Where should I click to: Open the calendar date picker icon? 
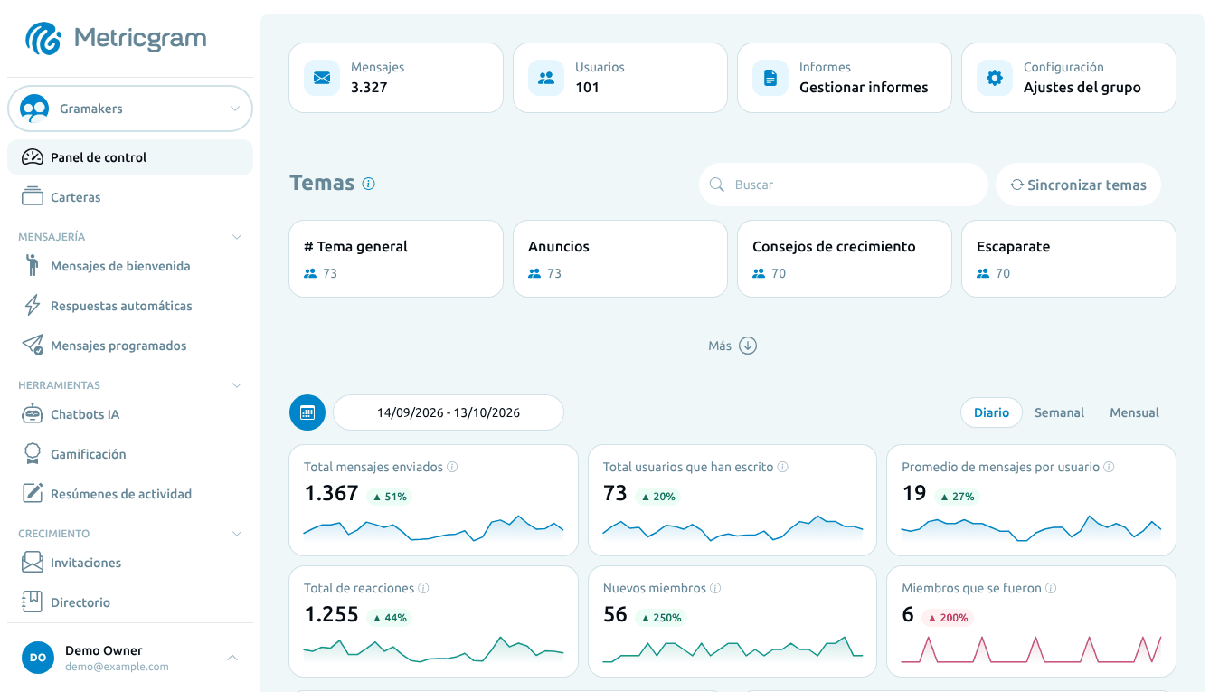click(x=307, y=412)
